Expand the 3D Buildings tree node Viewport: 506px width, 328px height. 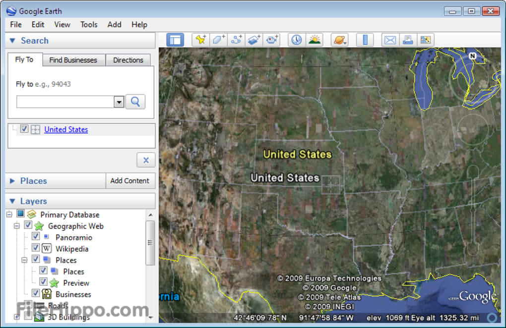(17, 317)
